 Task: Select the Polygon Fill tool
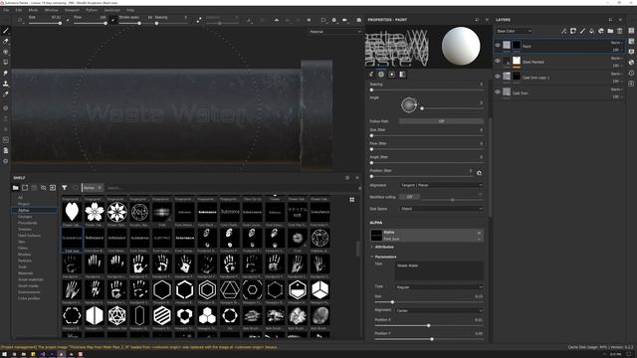(6, 62)
